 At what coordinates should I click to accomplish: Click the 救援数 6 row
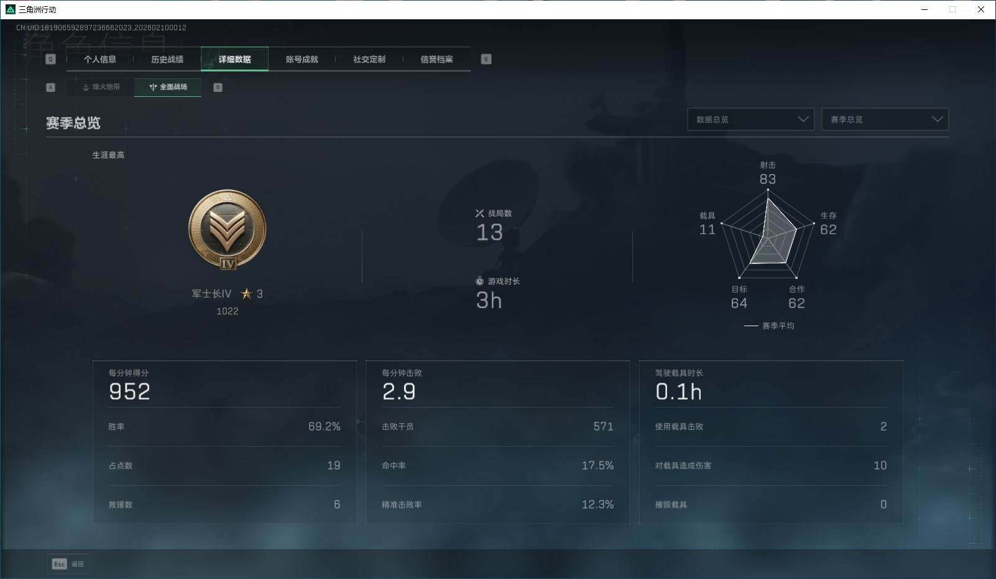tap(224, 504)
